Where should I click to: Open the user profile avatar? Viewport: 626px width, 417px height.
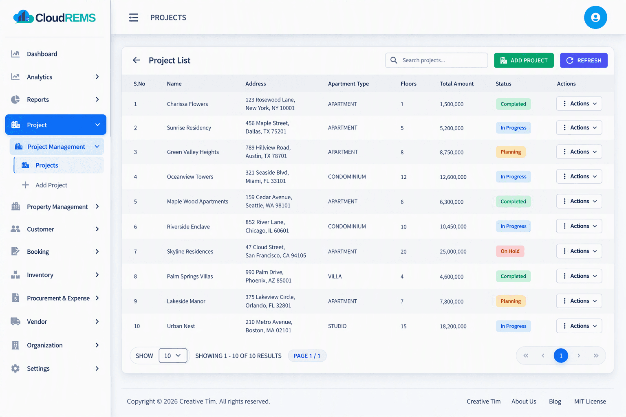pos(595,18)
